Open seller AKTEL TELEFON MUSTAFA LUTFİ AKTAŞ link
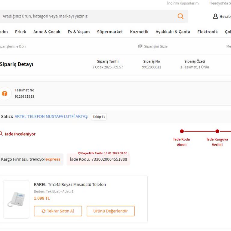This screenshot has height=231, width=231. [51, 116]
